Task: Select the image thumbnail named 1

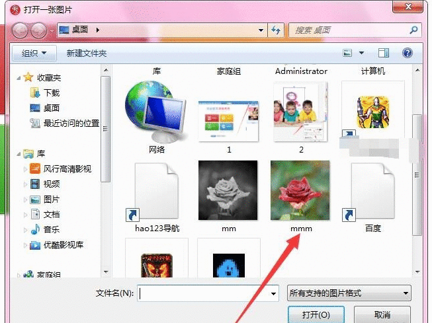Action: (x=228, y=121)
